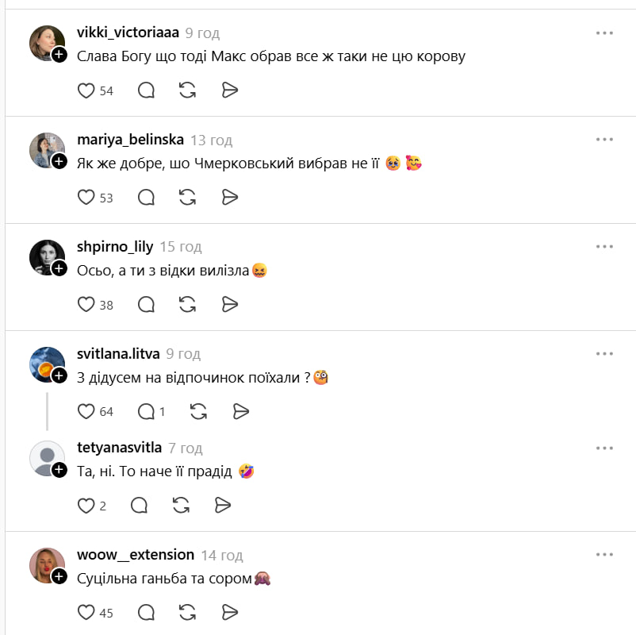The image size is (636, 635).
Task: Follow tetyanasvitla using plus badge on avatar
Action: [x=59, y=470]
